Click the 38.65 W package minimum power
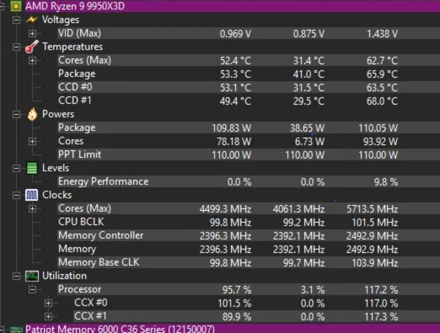The width and height of the screenshot is (440, 333). 307,128
